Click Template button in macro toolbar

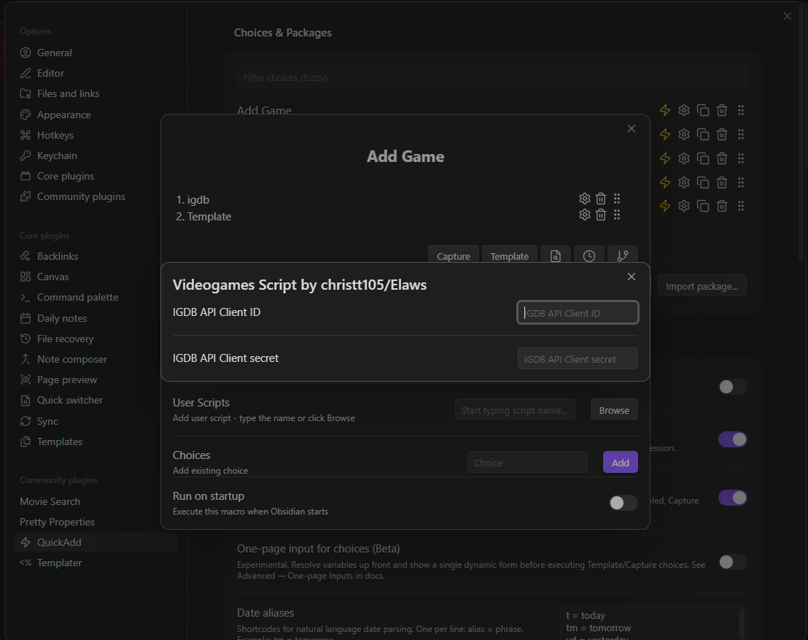point(509,256)
